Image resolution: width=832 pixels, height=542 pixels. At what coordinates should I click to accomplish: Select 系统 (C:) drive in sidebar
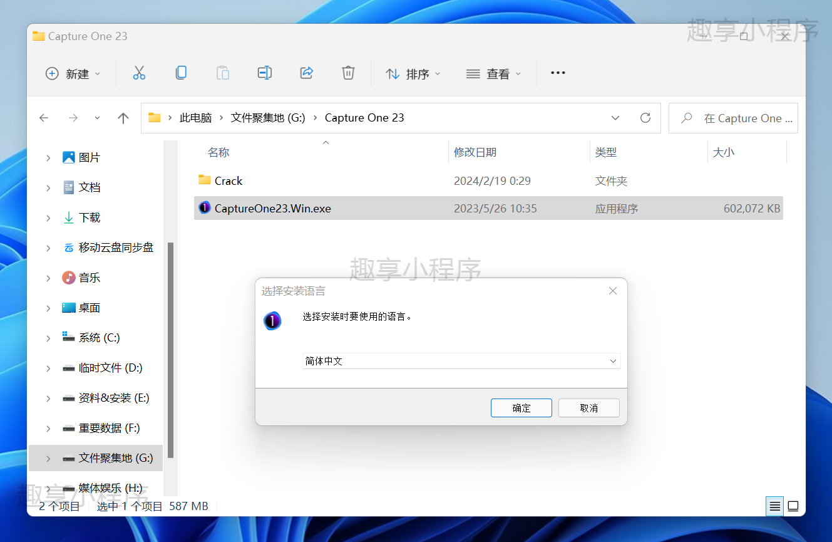coord(99,338)
